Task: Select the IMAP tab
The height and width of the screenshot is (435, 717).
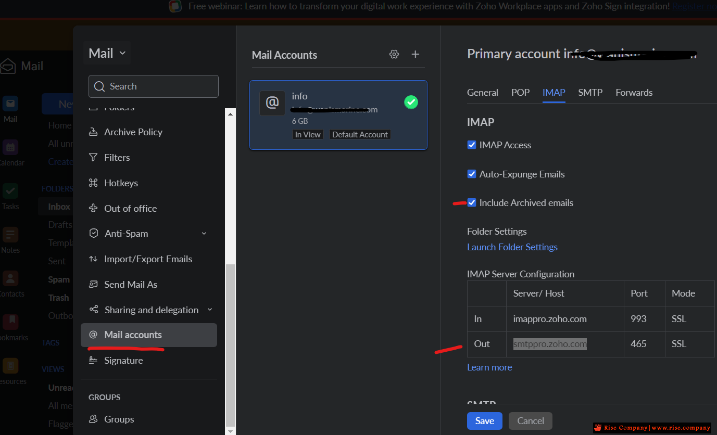Action: click(554, 93)
